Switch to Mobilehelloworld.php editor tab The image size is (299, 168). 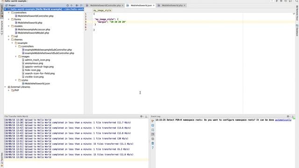[x=171, y=5]
